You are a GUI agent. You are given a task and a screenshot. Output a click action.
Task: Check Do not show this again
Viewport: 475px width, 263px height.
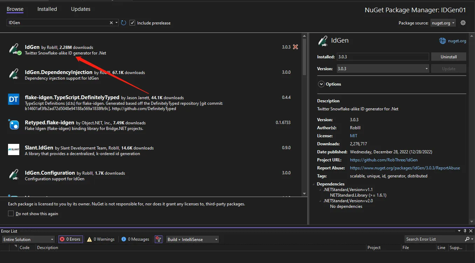point(11,213)
